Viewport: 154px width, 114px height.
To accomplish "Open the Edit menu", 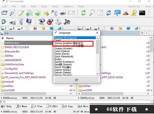I will point(23,6).
